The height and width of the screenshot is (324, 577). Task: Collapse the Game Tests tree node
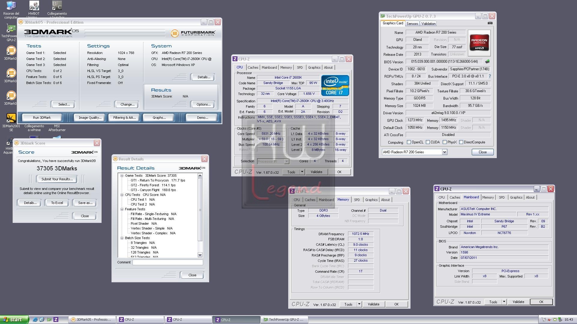coord(122,176)
